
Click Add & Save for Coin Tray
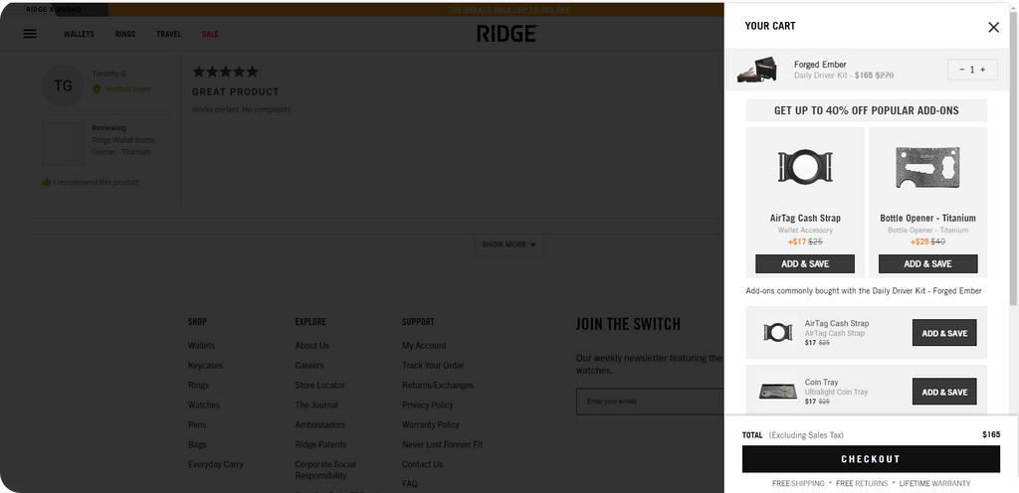(x=944, y=392)
